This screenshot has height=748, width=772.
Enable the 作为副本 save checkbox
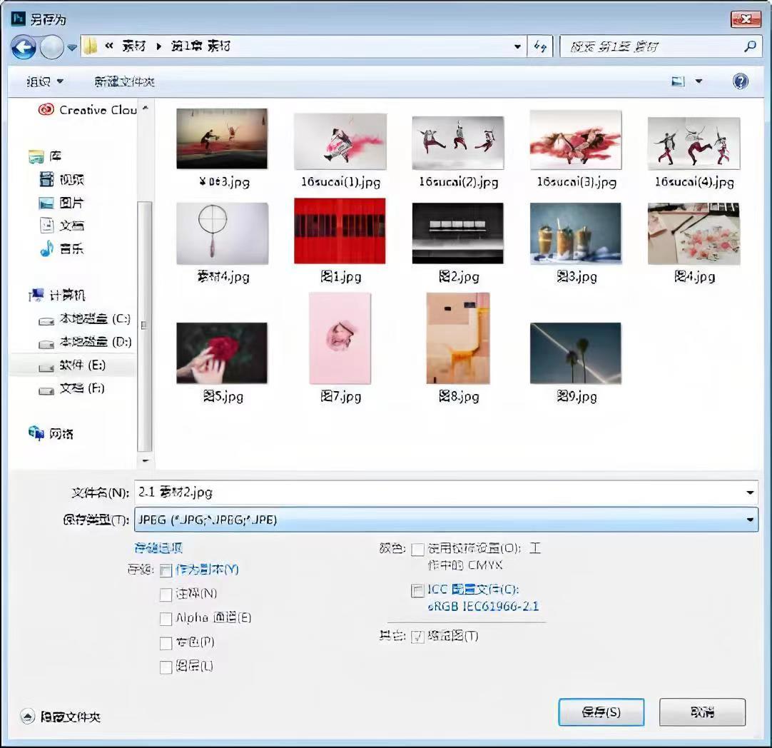pos(166,570)
